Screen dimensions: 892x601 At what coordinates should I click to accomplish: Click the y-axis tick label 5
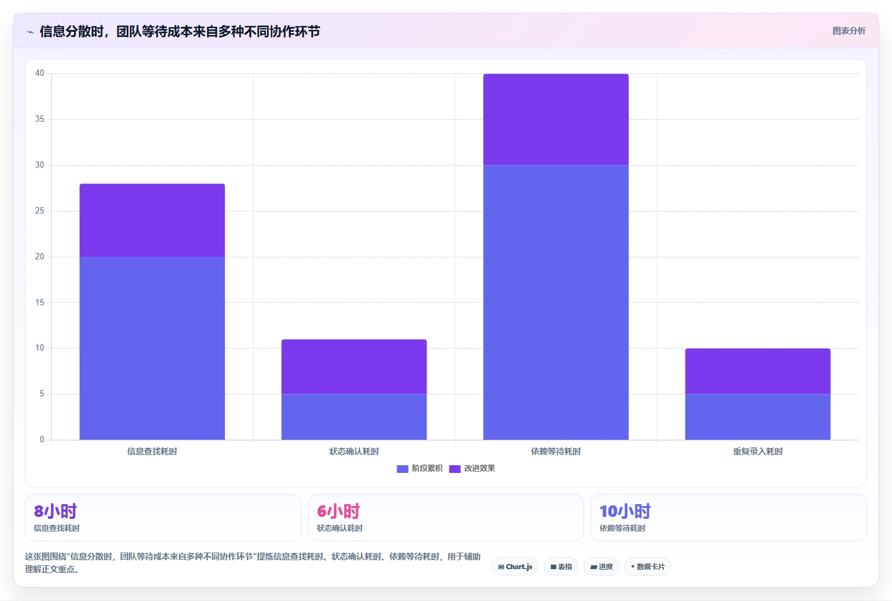(42, 394)
